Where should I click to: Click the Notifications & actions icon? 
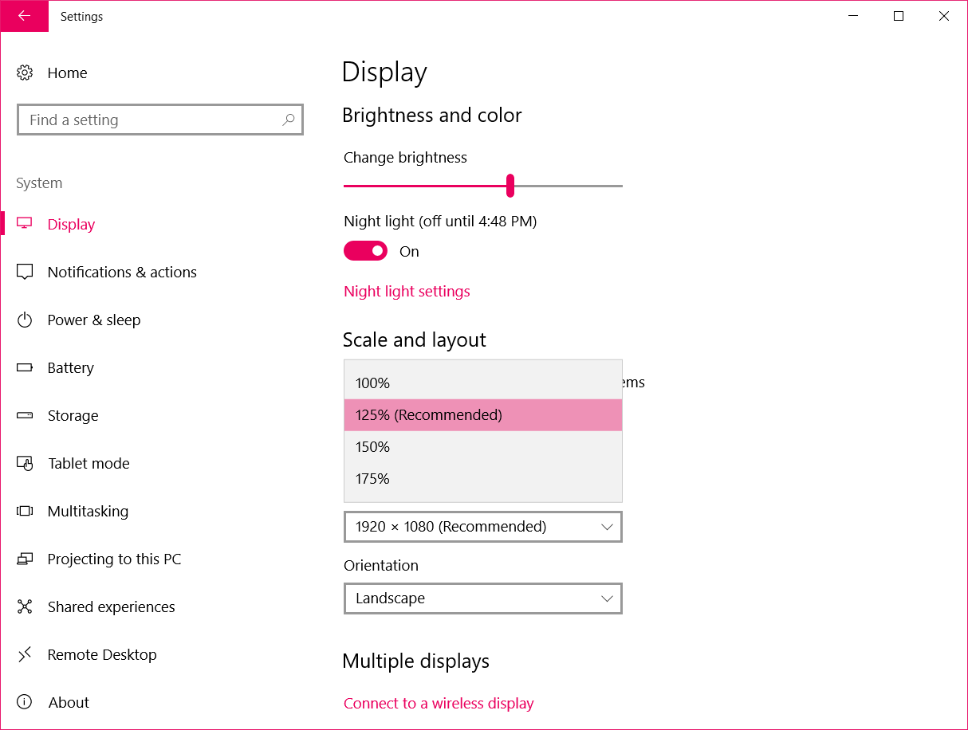point(25,272)
